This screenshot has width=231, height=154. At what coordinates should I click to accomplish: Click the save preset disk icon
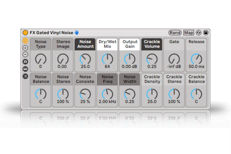point(206,33)
